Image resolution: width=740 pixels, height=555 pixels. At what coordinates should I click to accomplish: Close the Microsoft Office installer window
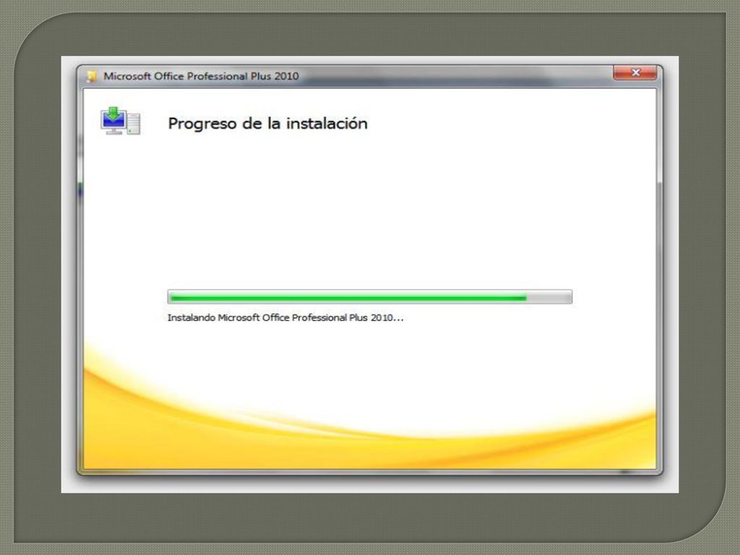click(x=634, y=73)
